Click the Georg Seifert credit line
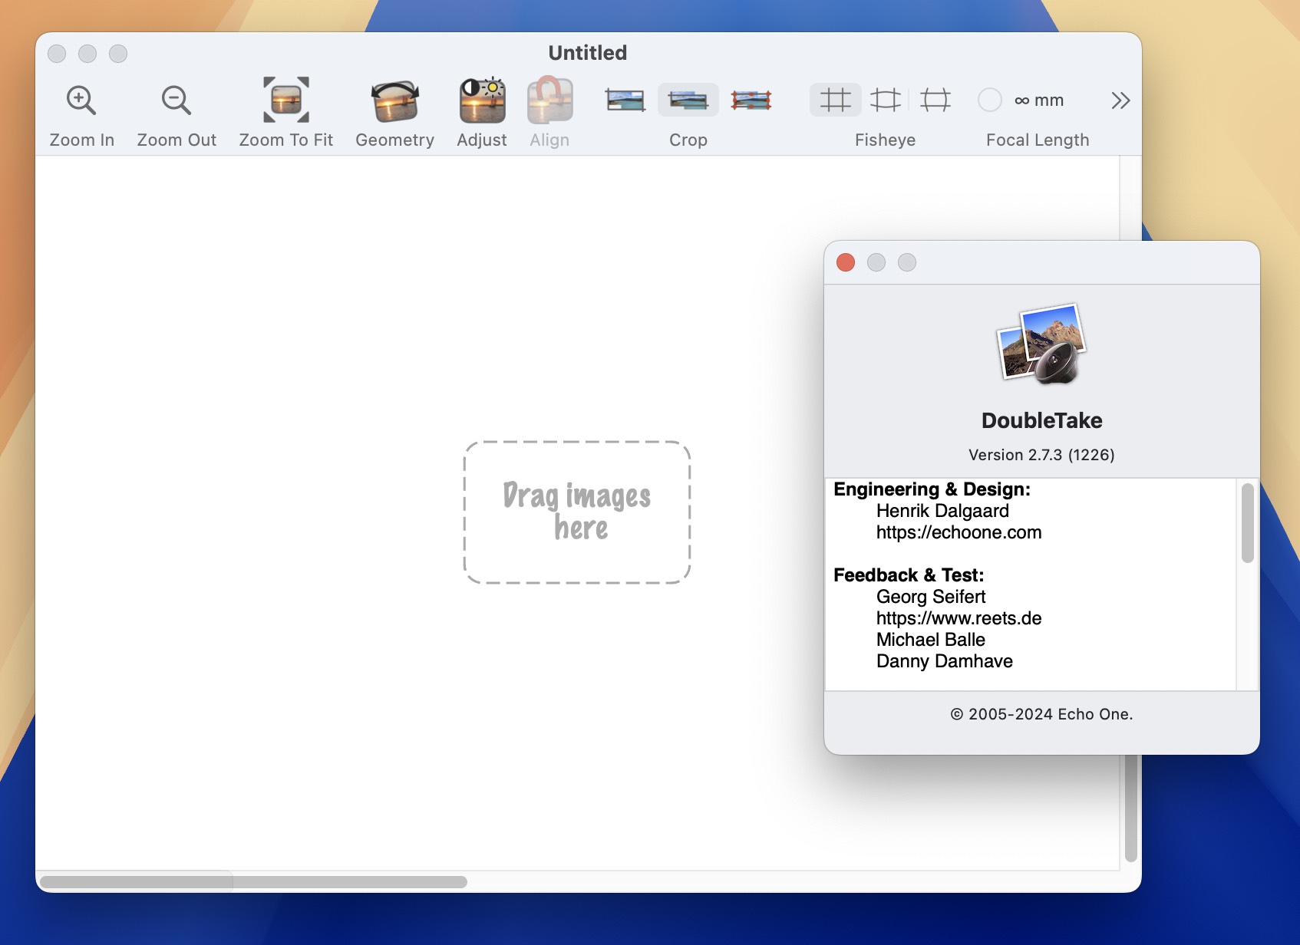1300x945 pixels. point(931,597)
